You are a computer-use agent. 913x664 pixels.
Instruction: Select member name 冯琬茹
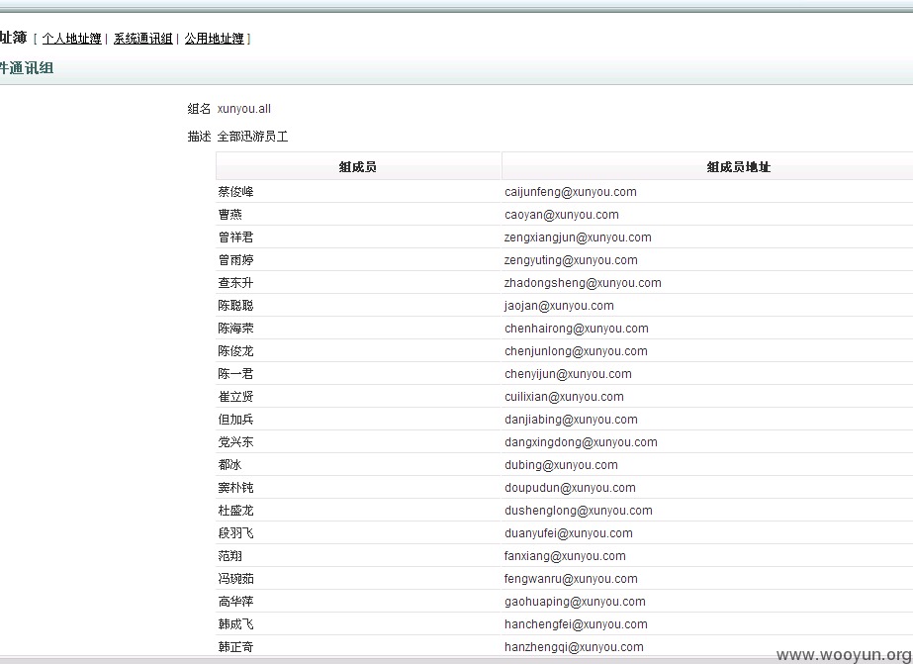pos(235,579)
